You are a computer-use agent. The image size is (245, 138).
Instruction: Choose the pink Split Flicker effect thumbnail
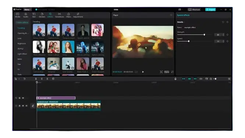[x=97, y=30]
